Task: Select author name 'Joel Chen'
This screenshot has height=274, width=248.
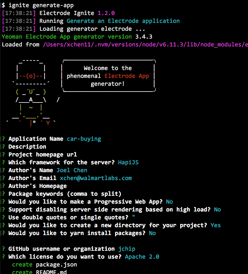Action: 72,170
